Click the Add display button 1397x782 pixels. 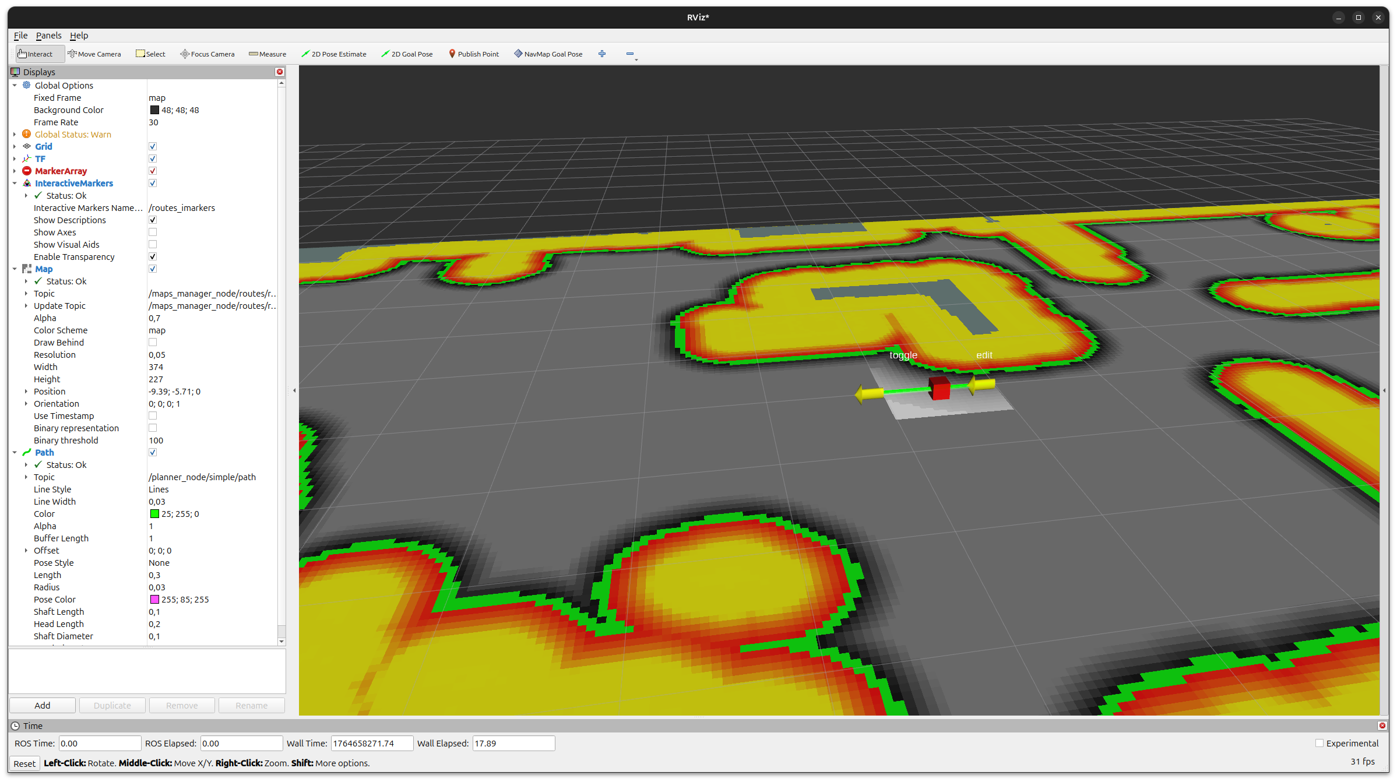42,706
